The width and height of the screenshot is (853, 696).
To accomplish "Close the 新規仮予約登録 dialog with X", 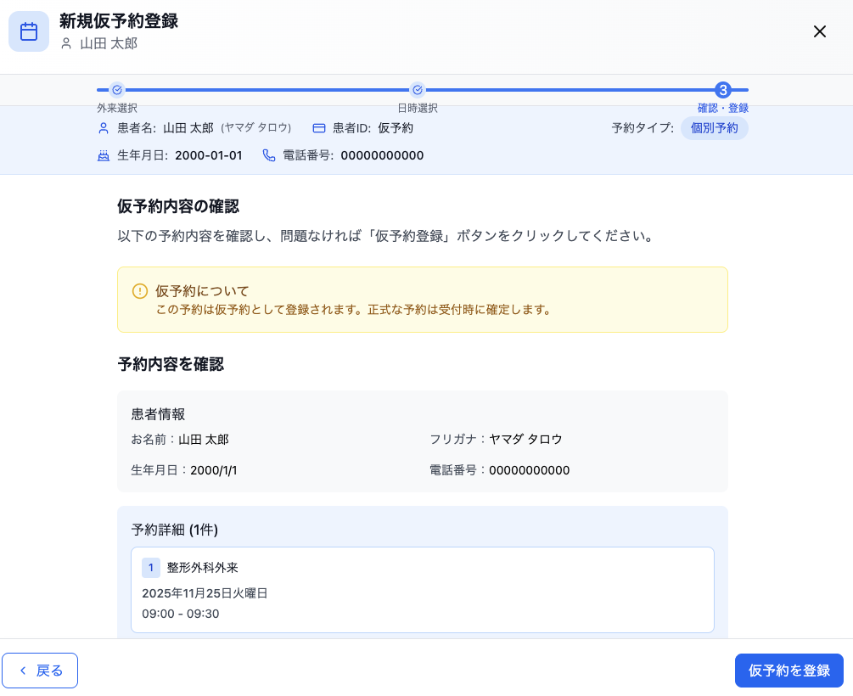I will click(819, 31).
